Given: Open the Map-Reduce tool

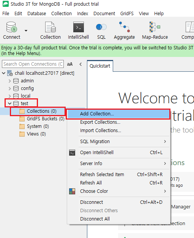Looking at the screenshot, I should (x=155, y=30).
